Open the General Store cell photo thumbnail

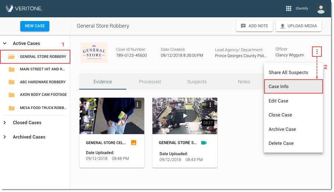click(112, 116)
